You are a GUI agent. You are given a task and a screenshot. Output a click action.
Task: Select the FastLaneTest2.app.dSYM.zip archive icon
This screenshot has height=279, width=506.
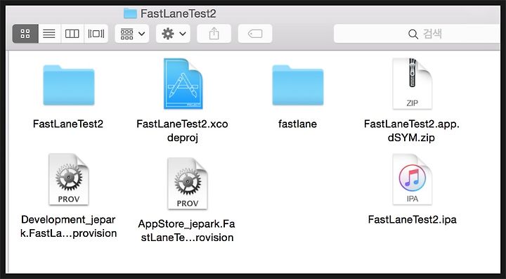(x=412, y=84)
